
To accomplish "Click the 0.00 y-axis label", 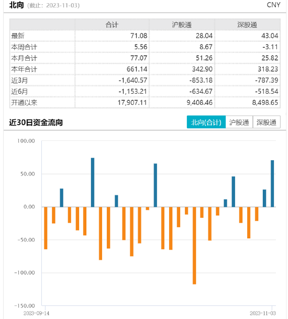I will pos(29,207).
